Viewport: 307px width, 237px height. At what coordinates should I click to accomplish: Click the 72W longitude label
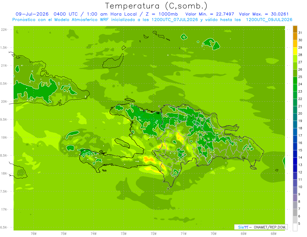pyautogui.click(x=153, y=234)
